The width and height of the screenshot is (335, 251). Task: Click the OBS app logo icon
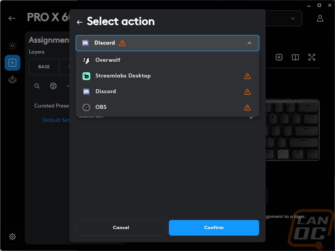pos(86,107)
